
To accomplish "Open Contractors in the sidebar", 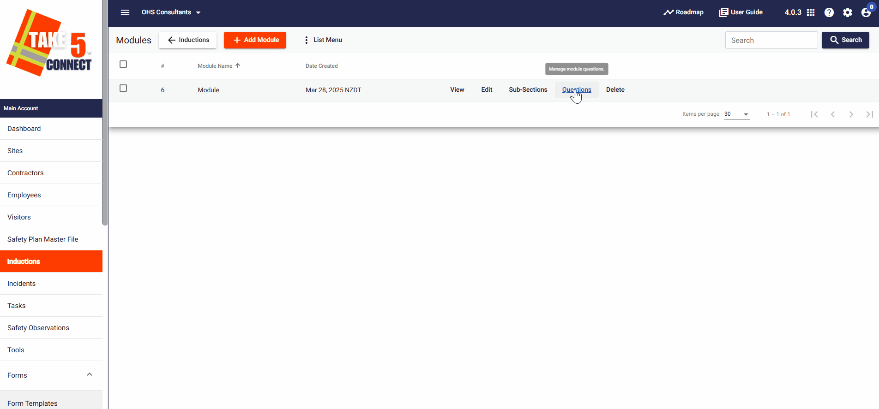I will tap(51, 173).
